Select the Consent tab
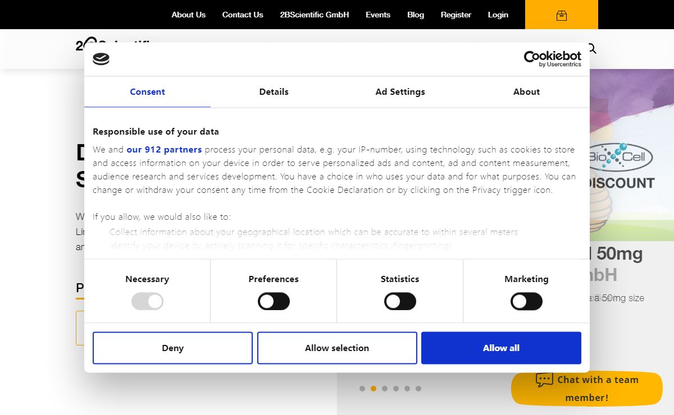Screen dimensions: 674x415 [147, 92]
